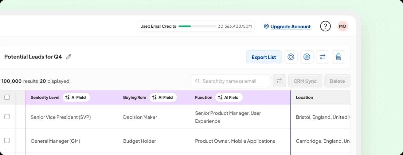This screenshot has width=403, height=155.
Task: Toggle the select-all header checkbox
Action: click(7, 97)
